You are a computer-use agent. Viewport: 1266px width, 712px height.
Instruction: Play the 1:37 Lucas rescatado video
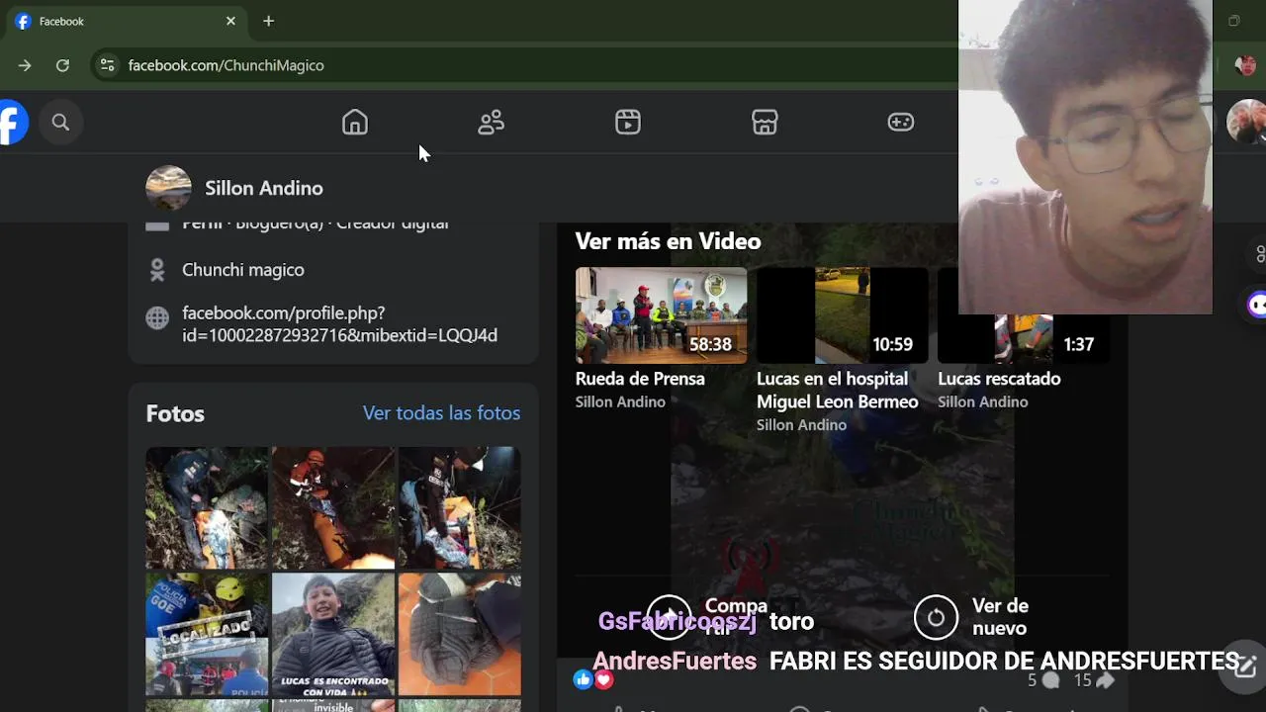point(1024,315)
